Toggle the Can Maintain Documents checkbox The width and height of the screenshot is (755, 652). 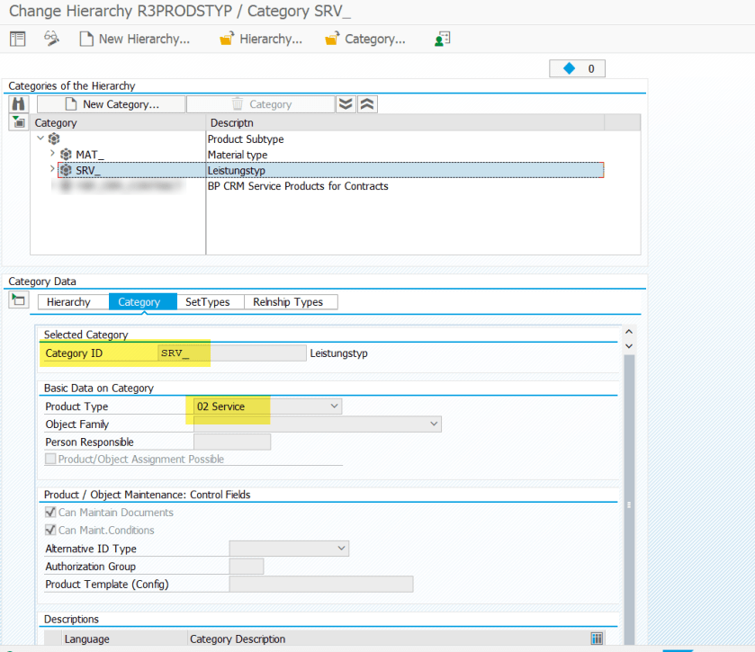tap(50, 513)
